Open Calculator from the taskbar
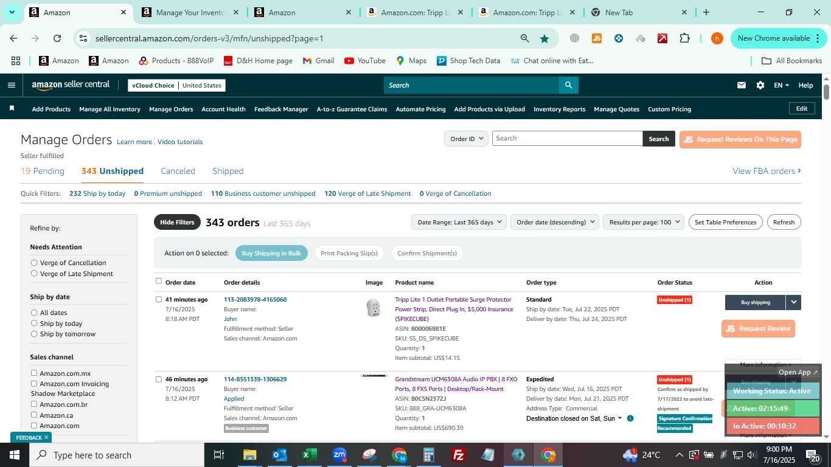831x467 pixels. coord(429,455)
